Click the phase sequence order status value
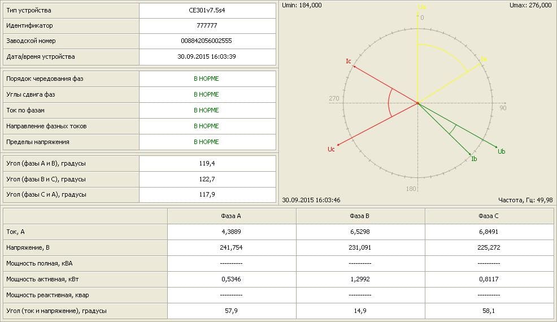 pos(206,79)
